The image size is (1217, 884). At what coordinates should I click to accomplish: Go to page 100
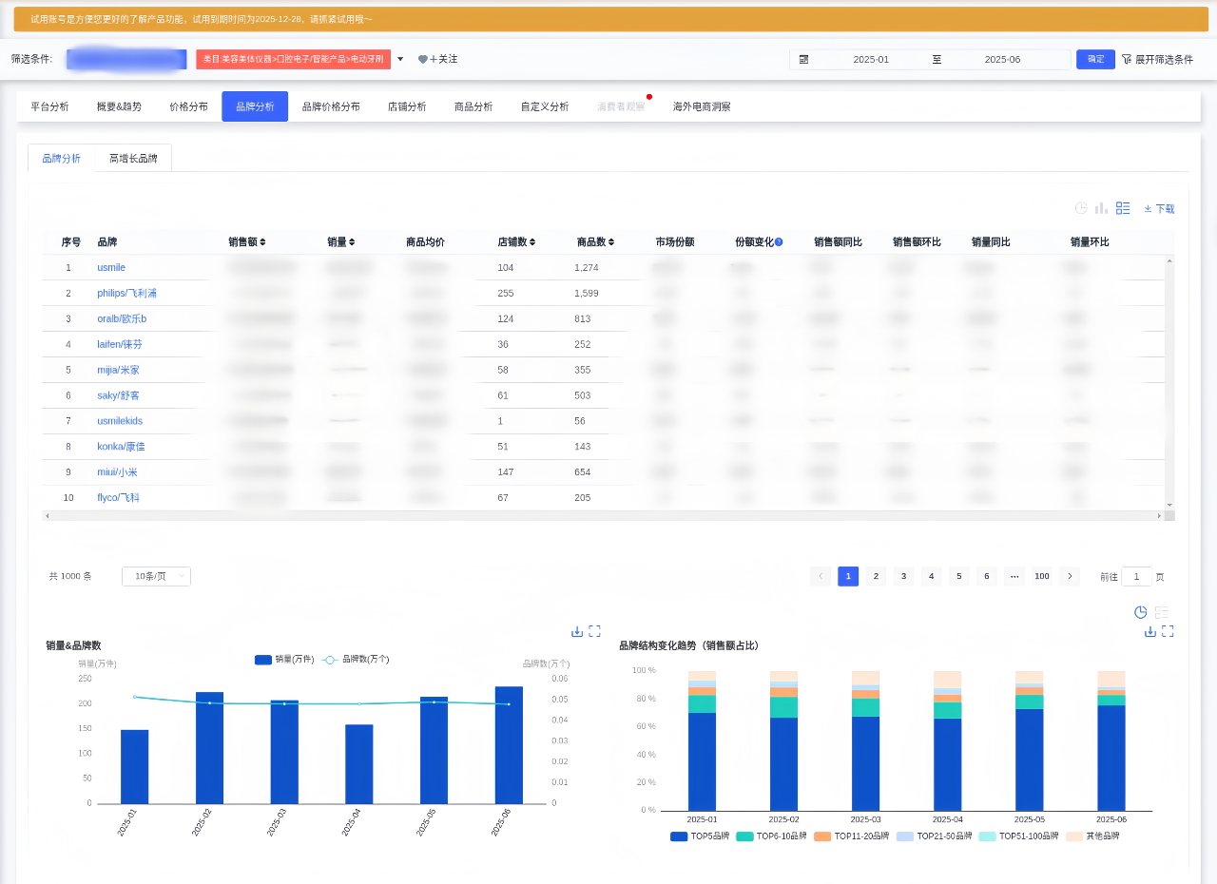click(x=1042, y=576)
